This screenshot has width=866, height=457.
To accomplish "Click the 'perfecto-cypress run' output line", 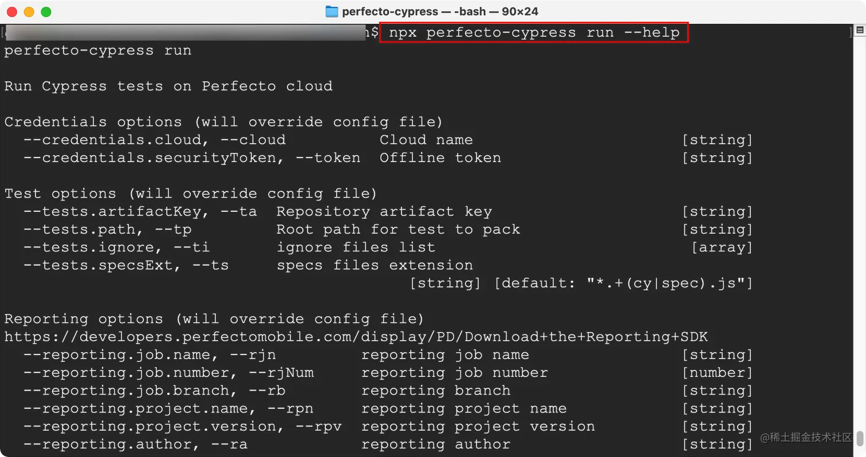I will [98, 50].
